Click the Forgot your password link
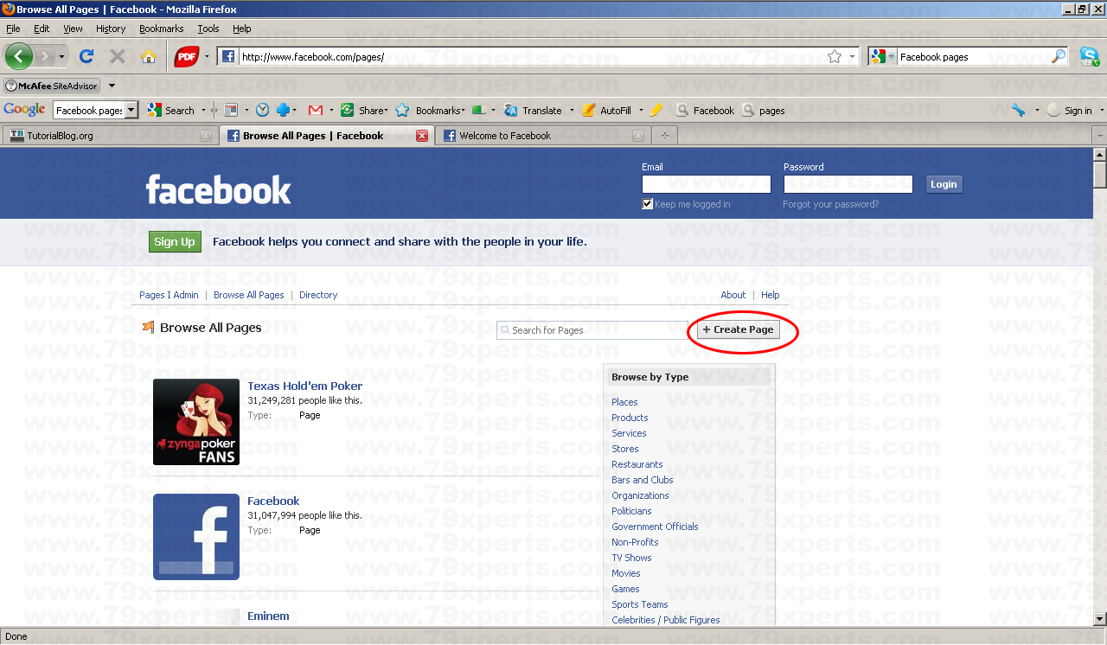 830,204
